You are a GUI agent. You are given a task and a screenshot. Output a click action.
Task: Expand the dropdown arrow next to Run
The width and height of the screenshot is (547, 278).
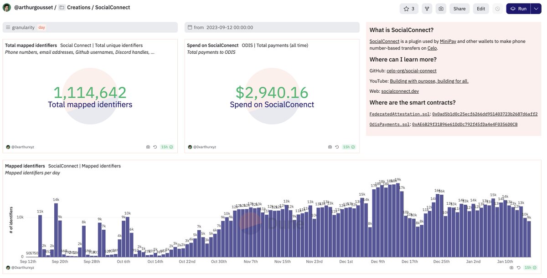(x=536, y=9)
